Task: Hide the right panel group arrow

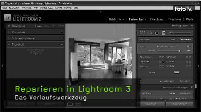Action: coord(199,66)
